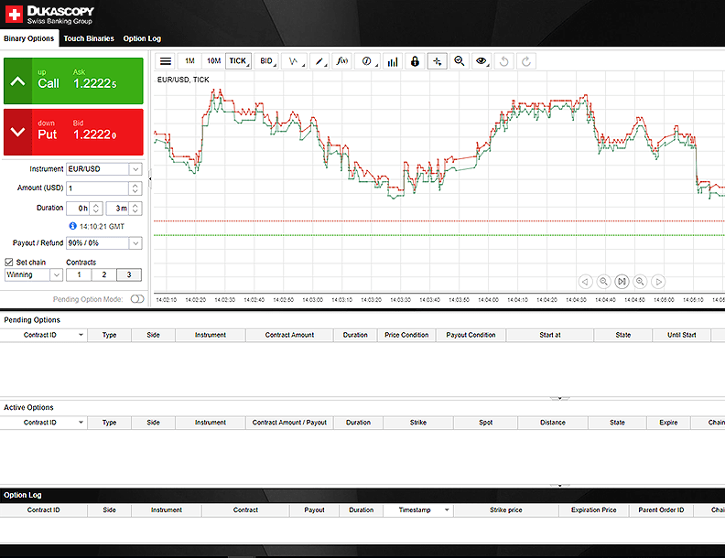Click the Amount (USD) stepper arrows

point(135,188)
